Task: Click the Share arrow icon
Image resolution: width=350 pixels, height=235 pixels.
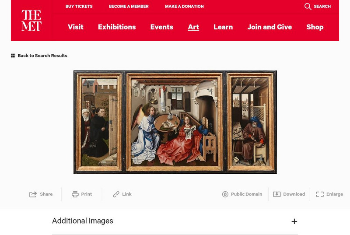Action: coord(33,194)
